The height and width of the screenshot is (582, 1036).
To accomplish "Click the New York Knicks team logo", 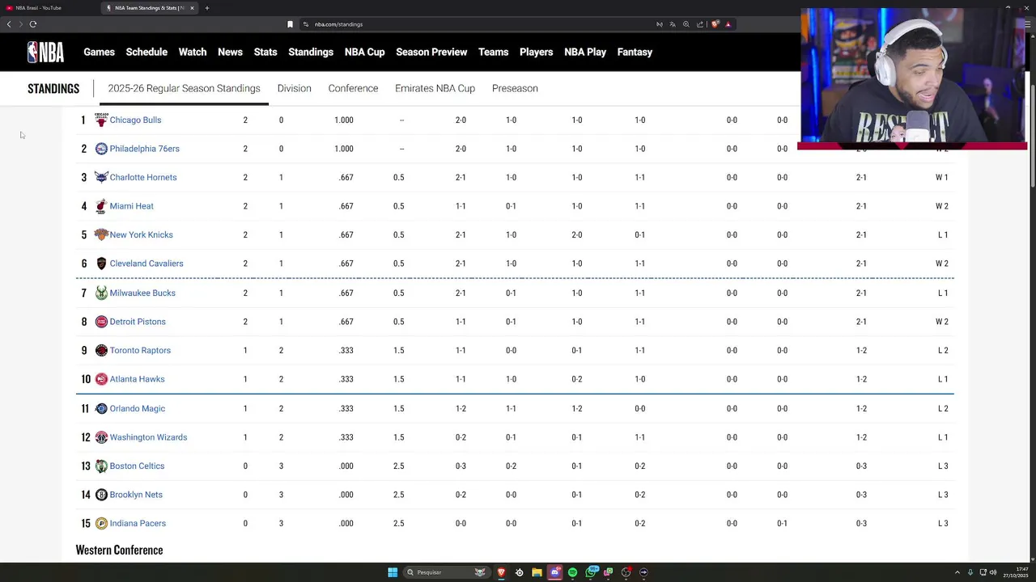I will pos(101,234).
